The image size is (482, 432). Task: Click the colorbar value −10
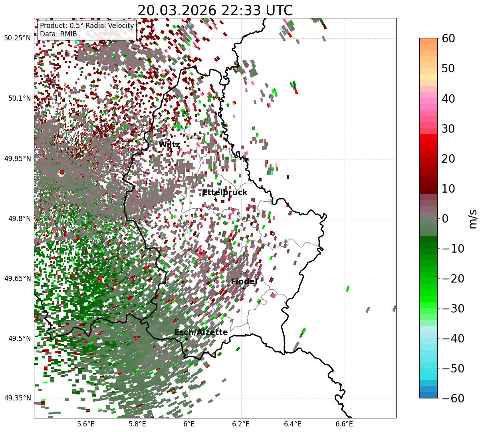tap(453, 248)
